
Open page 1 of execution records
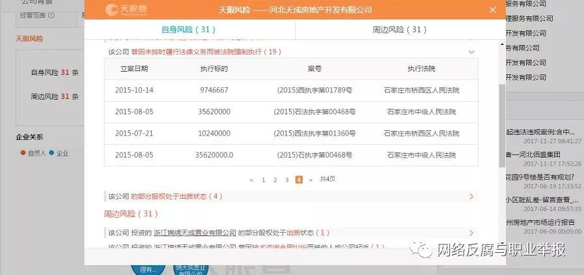[x=263, y=180]
